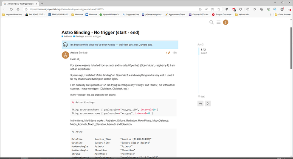Refresh the browser page

(11, 9)
